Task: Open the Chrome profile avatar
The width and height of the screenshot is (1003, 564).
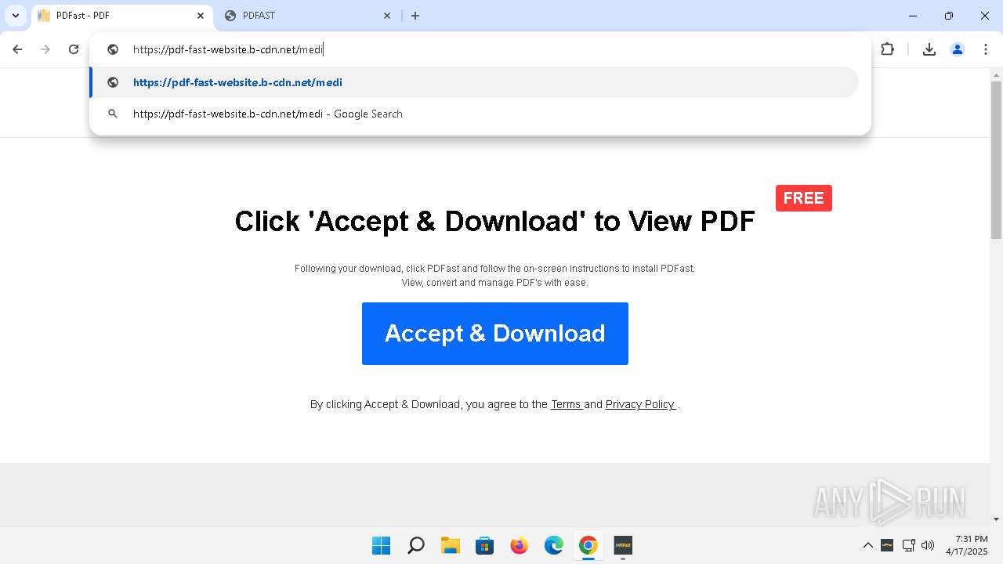Action: (958, 49)
